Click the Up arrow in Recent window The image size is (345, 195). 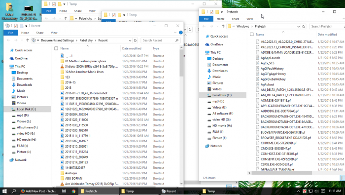28,40
